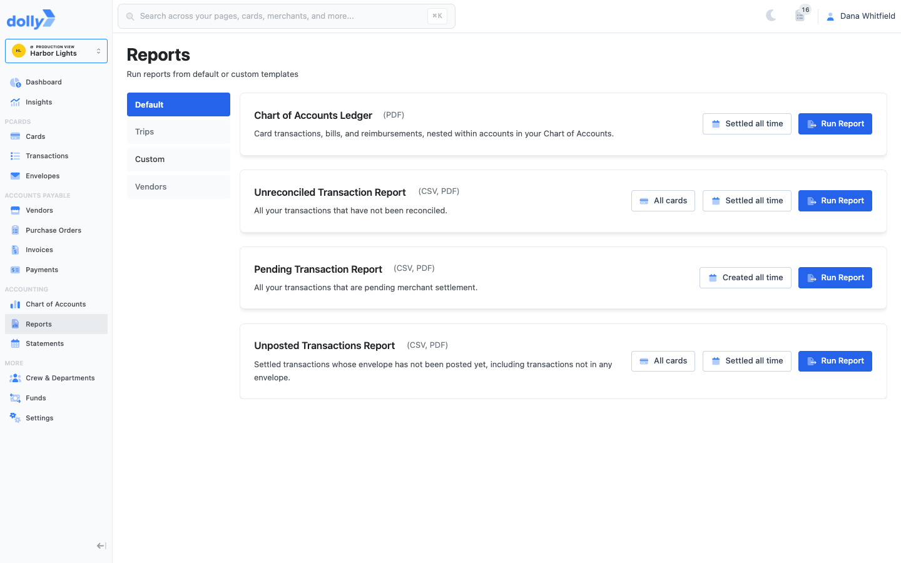The image size is (901, 563).
Task: Open Statements calendar icon
Action: pos(15,343)
